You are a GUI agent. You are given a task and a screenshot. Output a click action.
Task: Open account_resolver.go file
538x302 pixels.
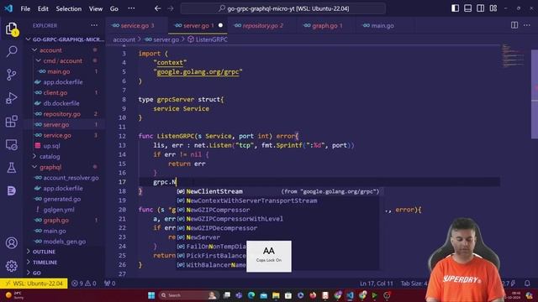(x=66, y=178)
